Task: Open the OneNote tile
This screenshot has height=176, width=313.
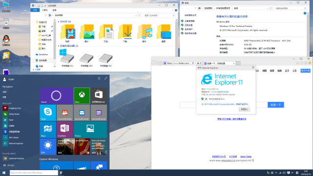Action: click(x=65, y=130)
